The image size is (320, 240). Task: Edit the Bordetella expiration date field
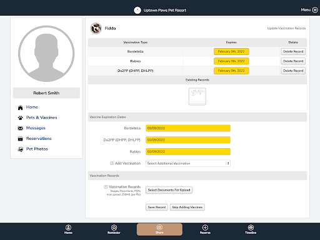pos(188,128)
